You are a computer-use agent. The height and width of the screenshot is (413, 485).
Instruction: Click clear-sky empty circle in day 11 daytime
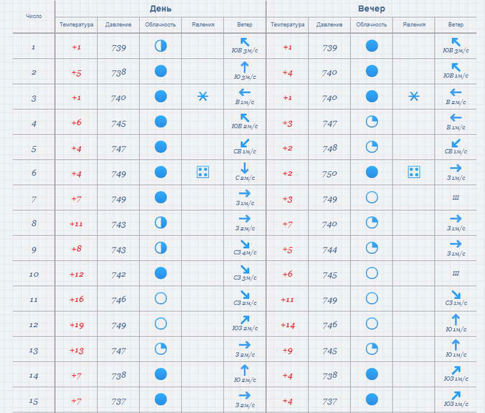(x=161, y=298)
